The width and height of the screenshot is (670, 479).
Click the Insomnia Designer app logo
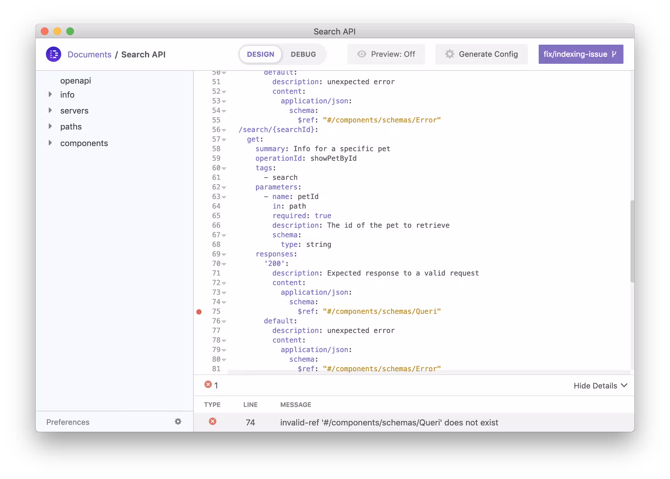click(x=53, y=54)
